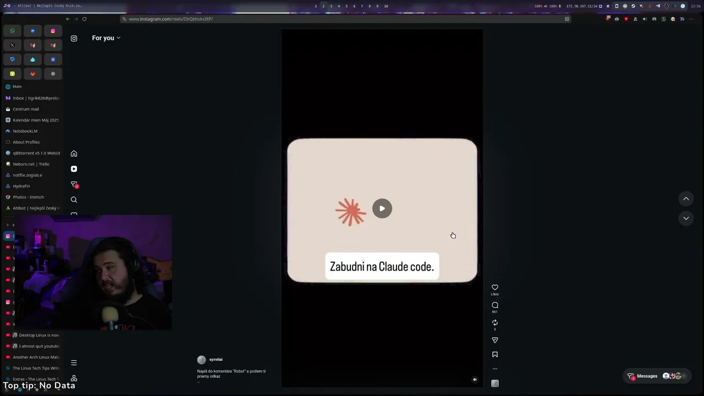Viewport: 704px width, 396px height.
Task: Expand the For you dropdown
Action: pyautogui.click(x=106, y=38)
